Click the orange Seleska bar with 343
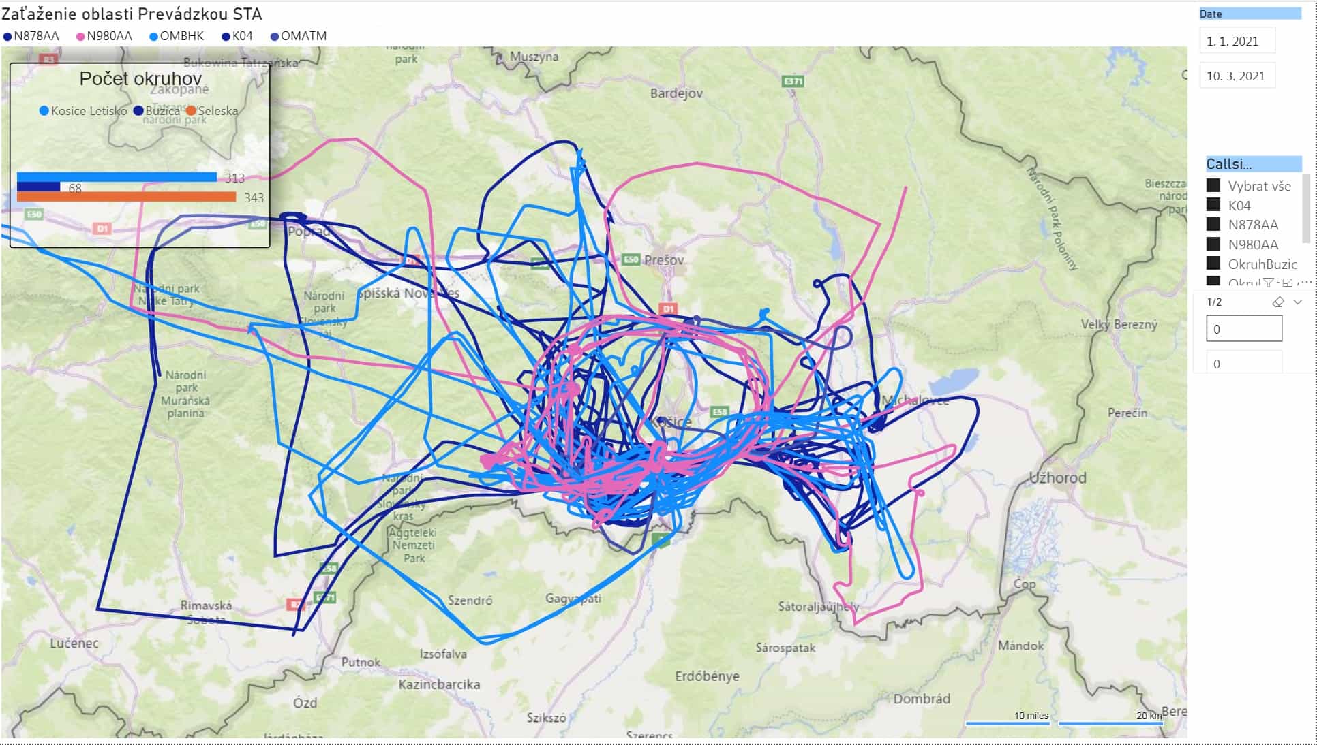The width and height of the screenshot is (1317, 745). pyautogui.click(x=126, y=197)
